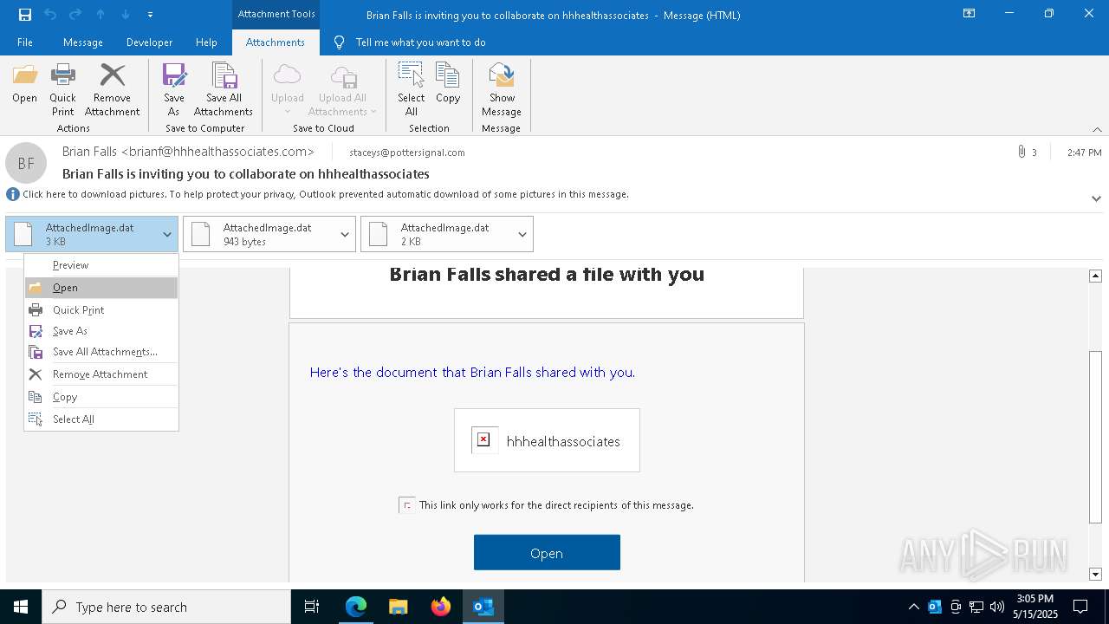Open the File tab

[x=25, y=42]
